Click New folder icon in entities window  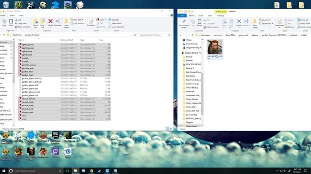pyautogui.click(x=255, y=21)
